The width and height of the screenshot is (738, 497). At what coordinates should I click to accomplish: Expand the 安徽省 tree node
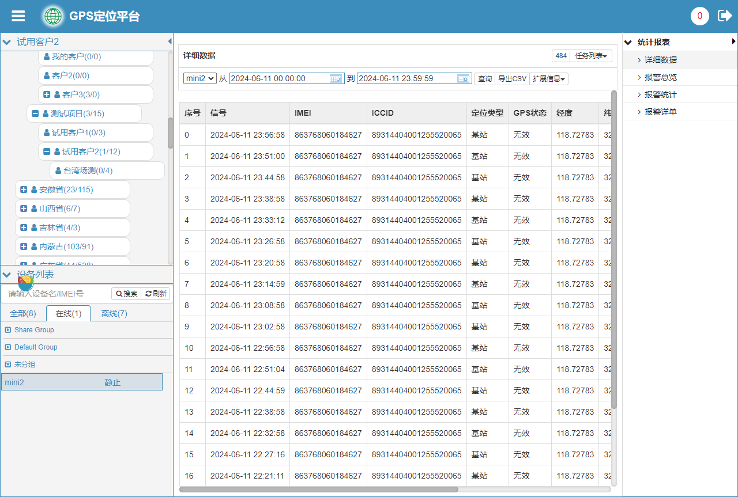24,189
